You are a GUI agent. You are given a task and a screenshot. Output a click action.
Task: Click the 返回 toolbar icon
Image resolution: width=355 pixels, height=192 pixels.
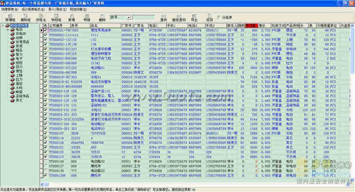click(x=209, y=16)
